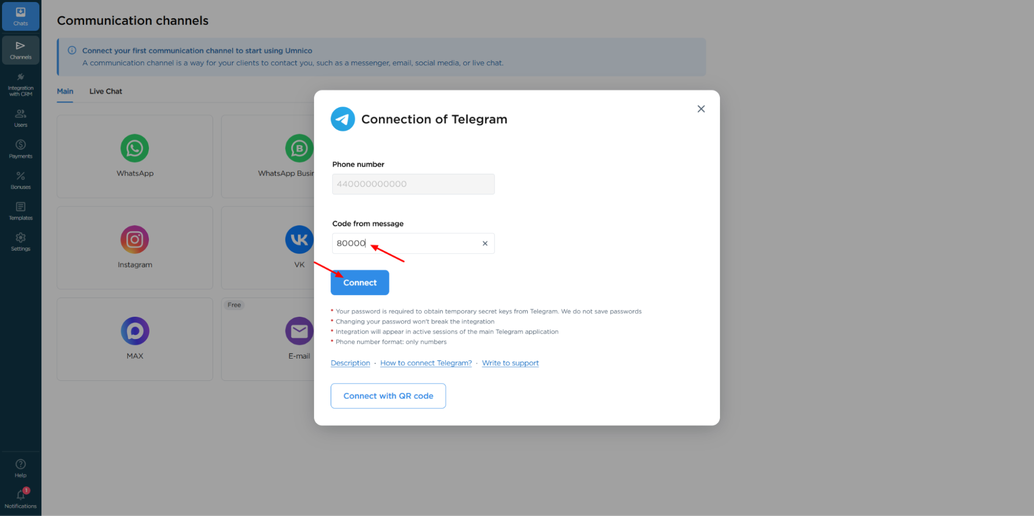Screen dimensions: 1034x516
Task: Open the Chats section in sidebar
Action: pyautogui.click(x=21, y=17)
